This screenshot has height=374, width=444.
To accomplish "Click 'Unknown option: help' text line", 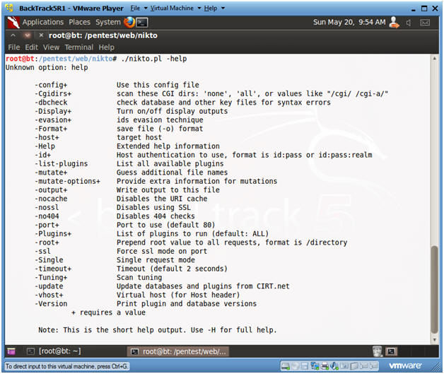I will pos(47,67).
